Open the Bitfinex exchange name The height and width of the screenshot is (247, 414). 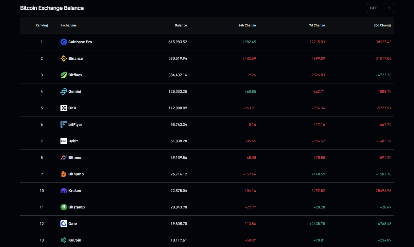coord(75,75)
